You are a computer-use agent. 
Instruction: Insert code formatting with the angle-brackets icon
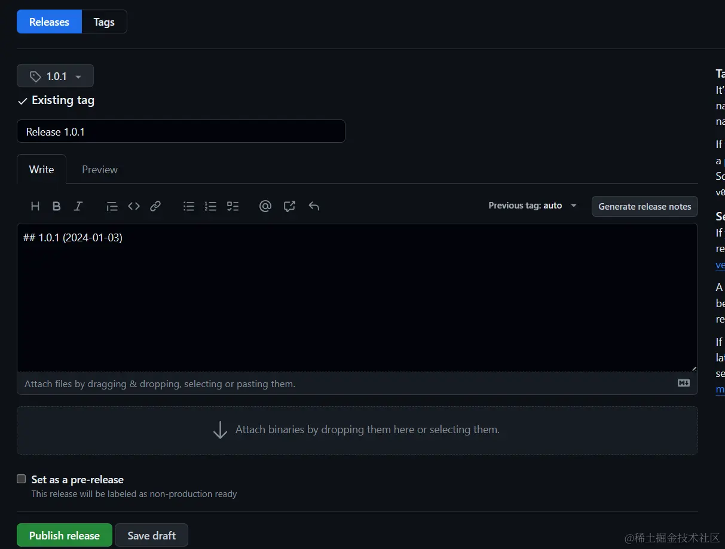click(134, 206)
